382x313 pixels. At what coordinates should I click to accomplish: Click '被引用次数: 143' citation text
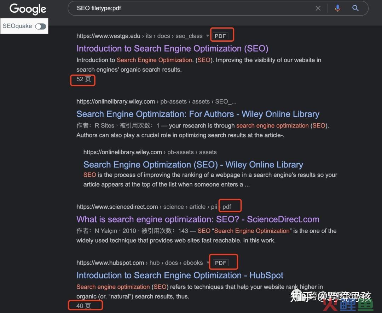pyautogui.click(x=165, y=231)
